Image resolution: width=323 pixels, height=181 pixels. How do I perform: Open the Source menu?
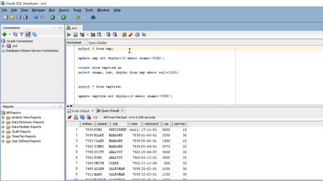coord(64,10)
